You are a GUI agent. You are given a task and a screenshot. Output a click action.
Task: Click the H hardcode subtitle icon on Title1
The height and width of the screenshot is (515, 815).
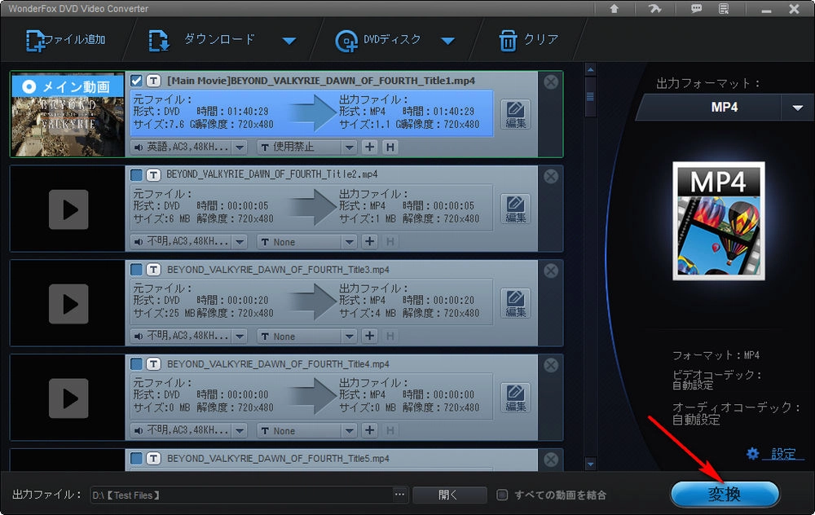[390, 147]
